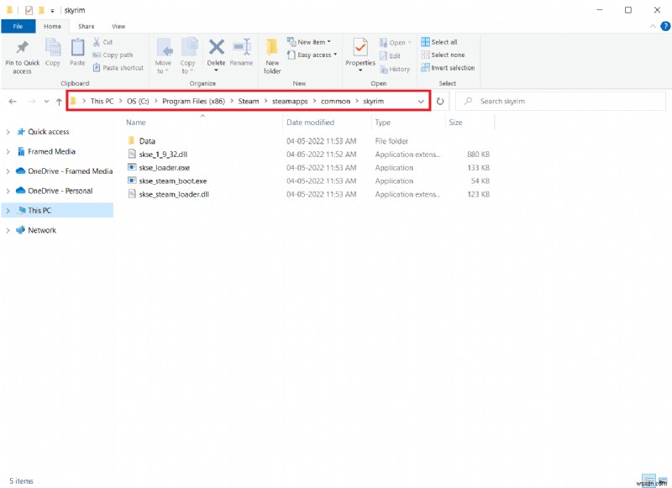Expand address bar history dropdown

coord(421,102)
